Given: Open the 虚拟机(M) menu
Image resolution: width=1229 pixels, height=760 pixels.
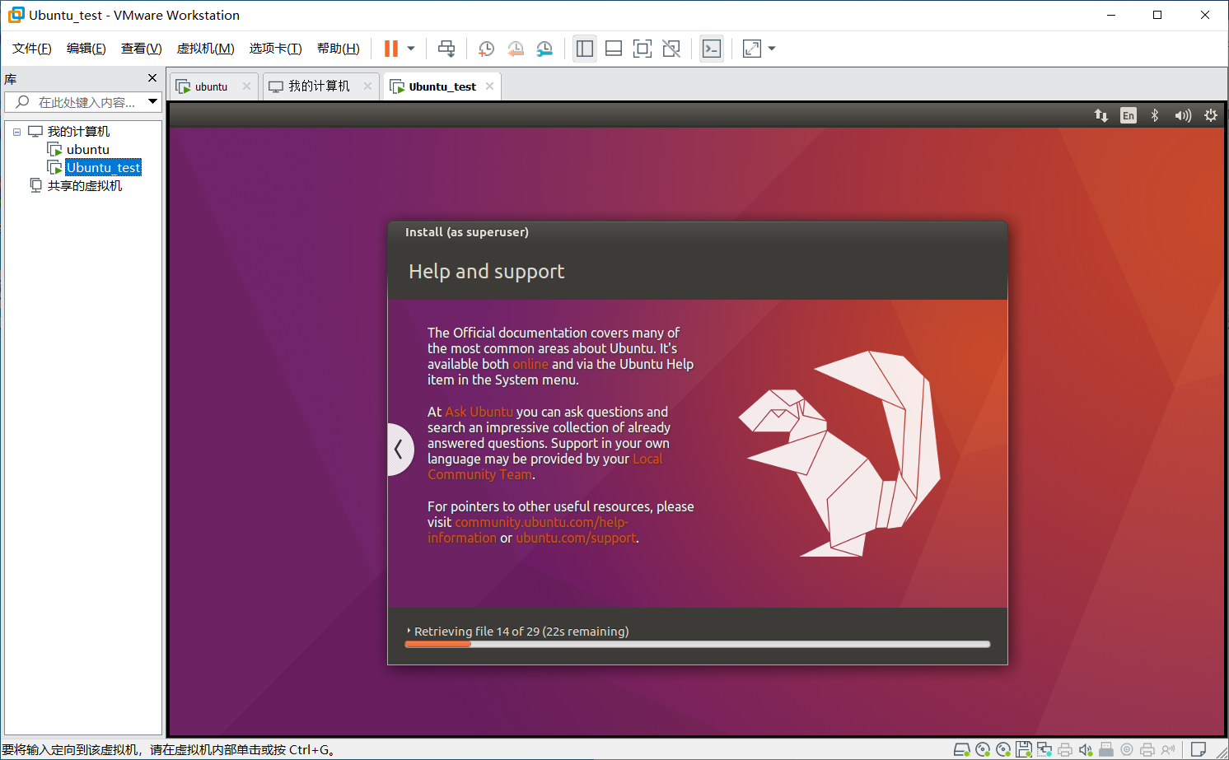Looking at the screenshot, I should pyautogui.click(x=206, y=49).
